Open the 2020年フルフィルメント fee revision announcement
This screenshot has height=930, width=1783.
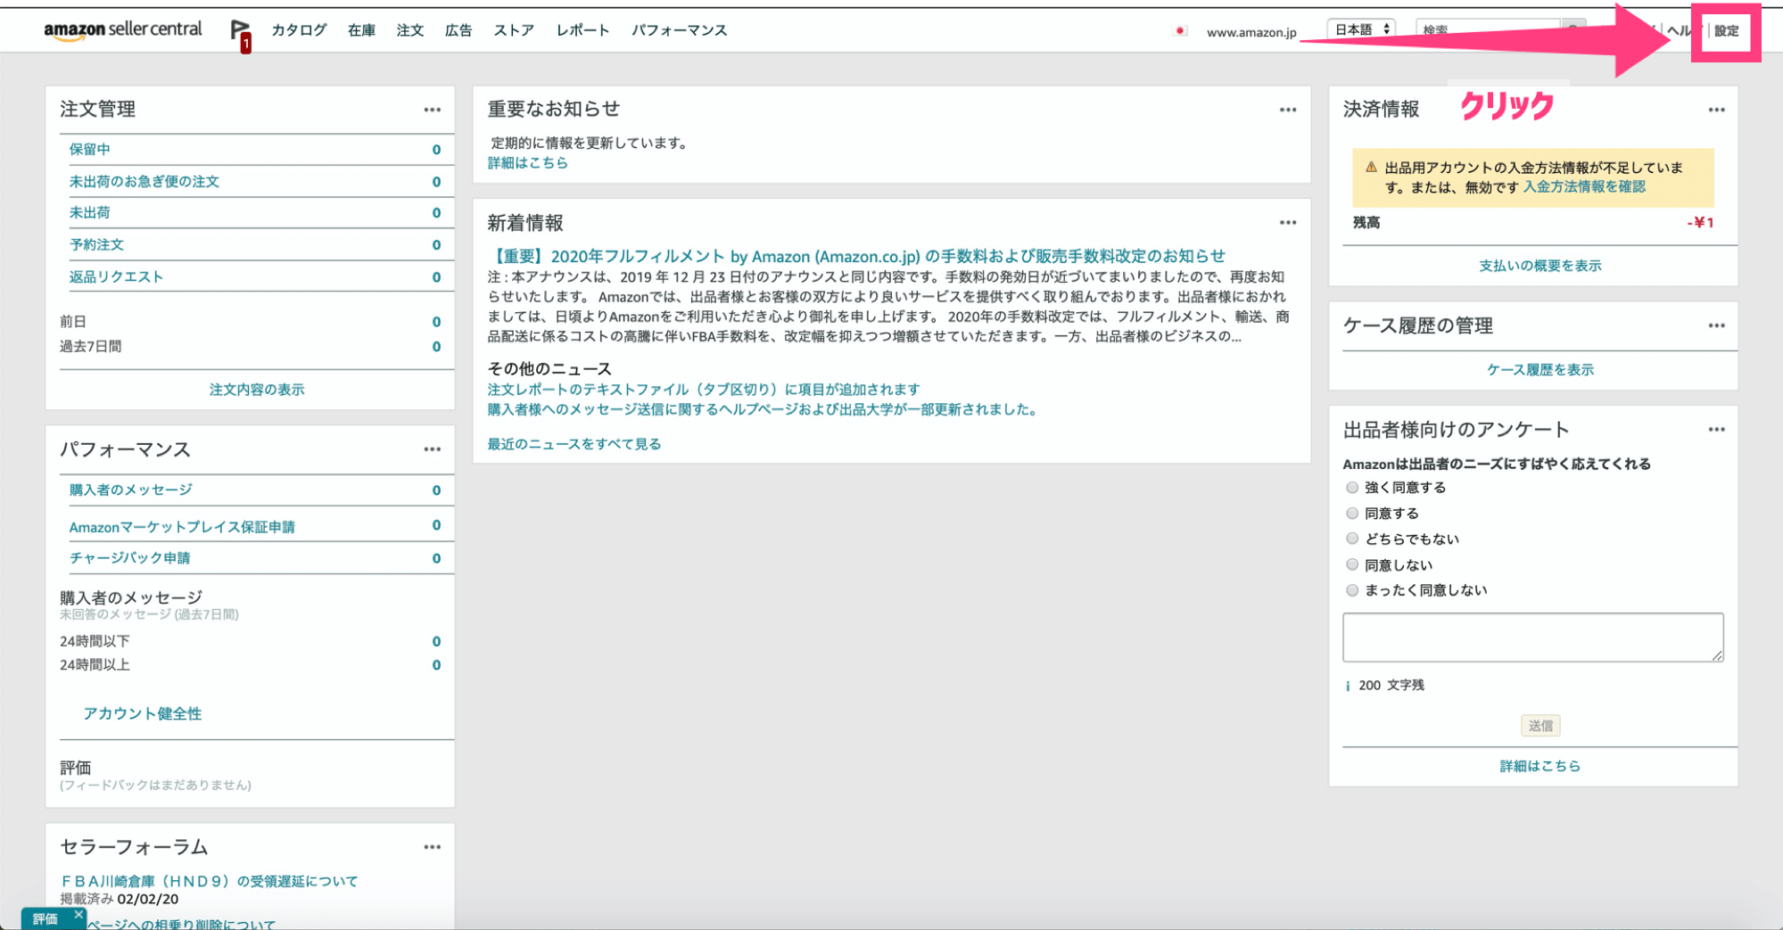point(856,256)
